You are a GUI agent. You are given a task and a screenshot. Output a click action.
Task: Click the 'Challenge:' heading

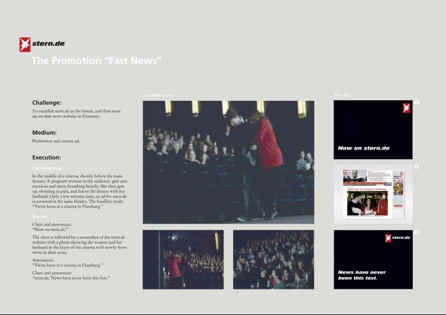(46, 103)
